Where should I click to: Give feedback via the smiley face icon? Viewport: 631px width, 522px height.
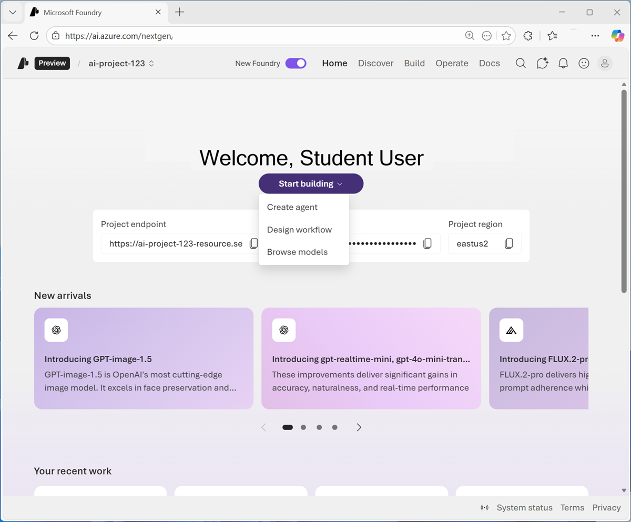pos(584,63)
